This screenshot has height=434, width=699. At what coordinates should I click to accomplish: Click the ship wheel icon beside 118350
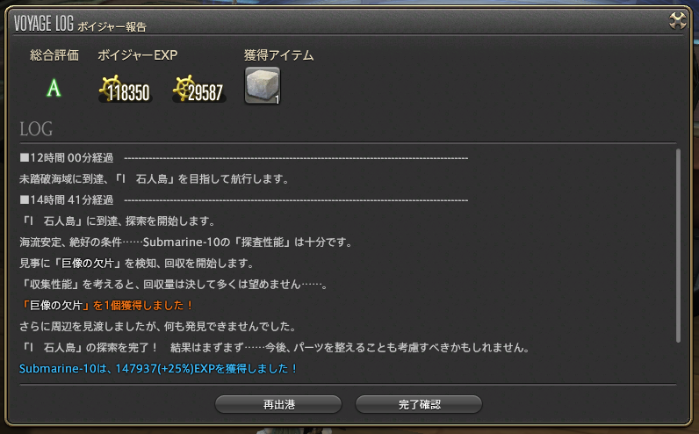[110, 88]
